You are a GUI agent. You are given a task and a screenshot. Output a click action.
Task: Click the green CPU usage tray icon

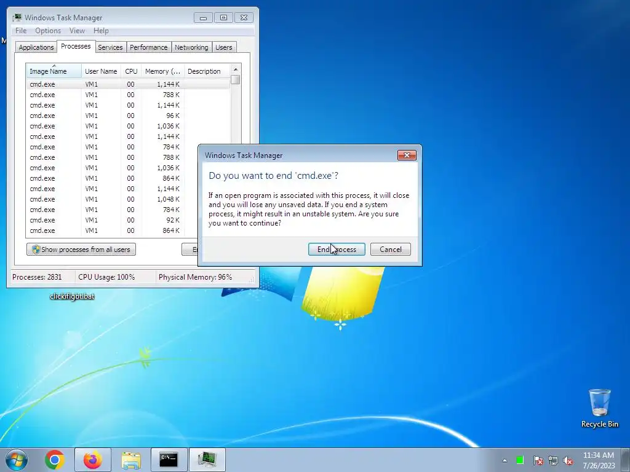(x=520, y=460)
